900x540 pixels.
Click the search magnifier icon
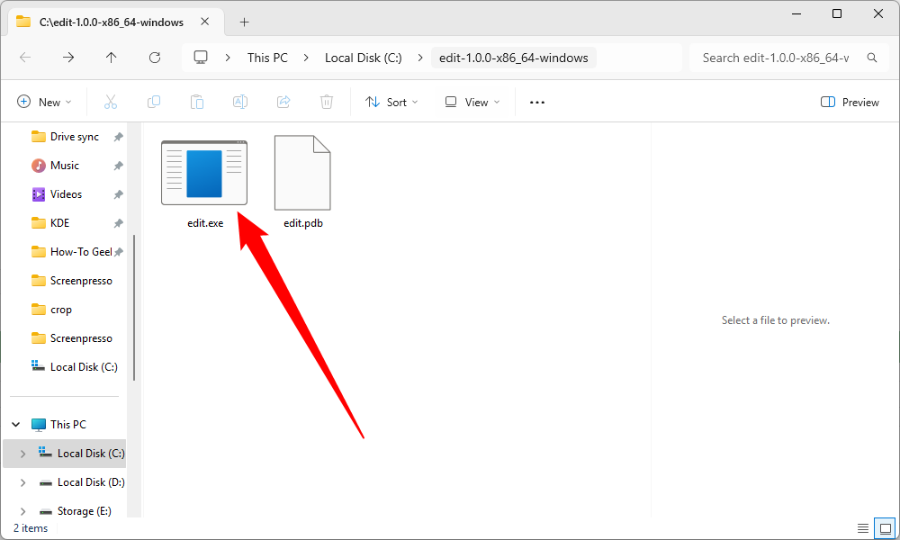coord(872,58)
